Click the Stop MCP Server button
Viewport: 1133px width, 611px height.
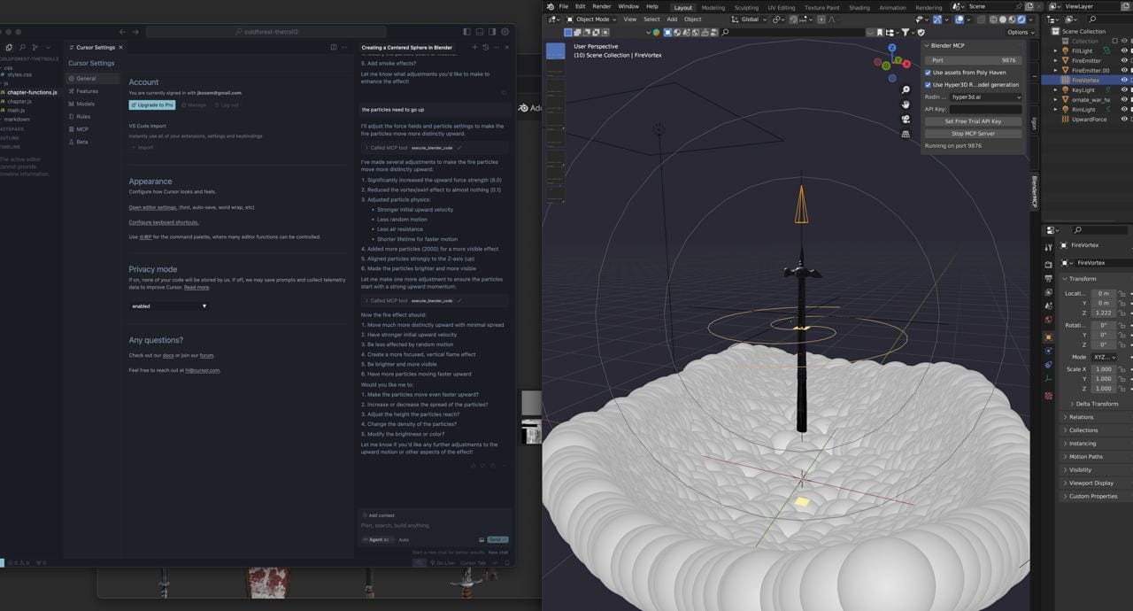click(x=973, y=134)
